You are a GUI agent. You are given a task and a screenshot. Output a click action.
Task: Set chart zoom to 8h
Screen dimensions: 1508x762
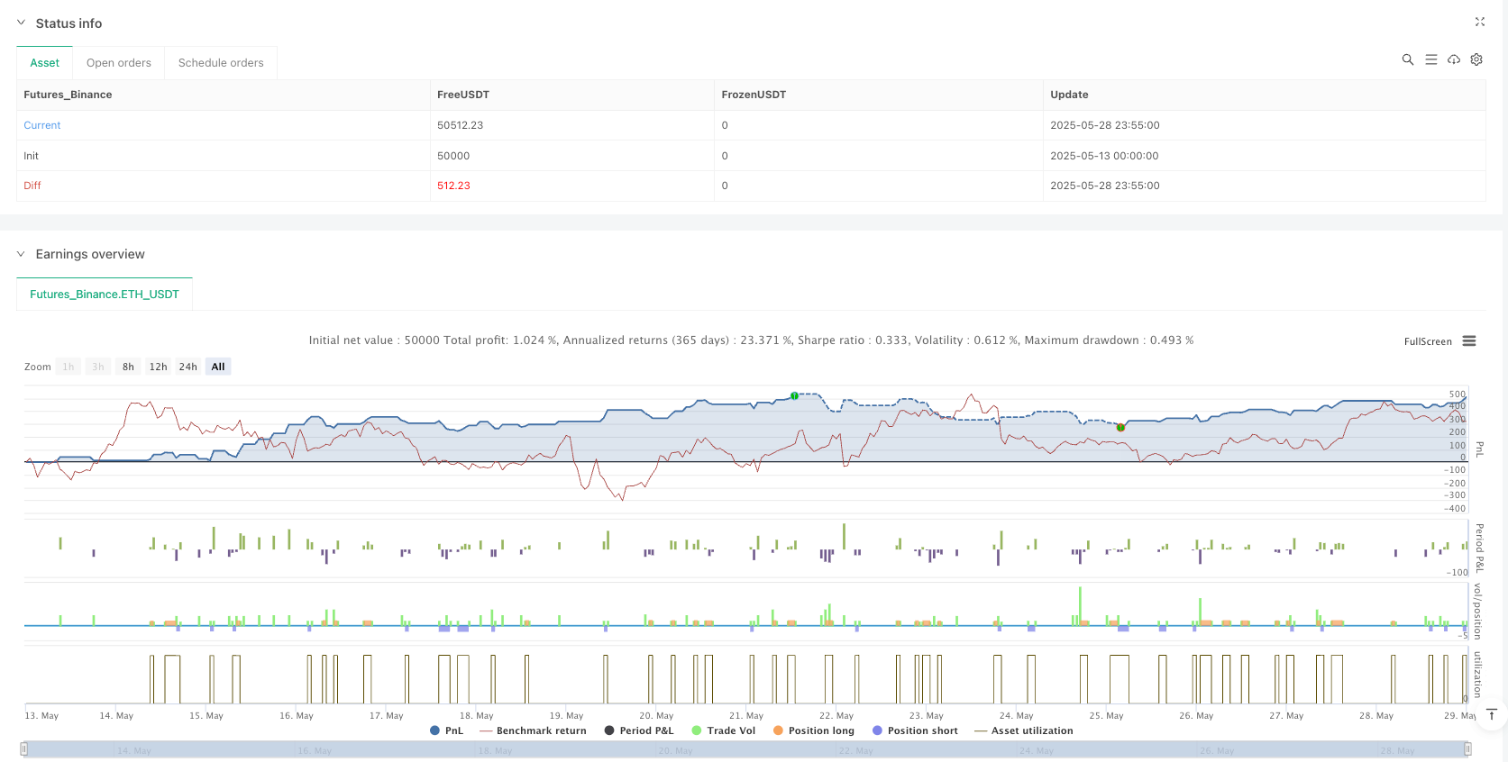(x=128, y=367)
